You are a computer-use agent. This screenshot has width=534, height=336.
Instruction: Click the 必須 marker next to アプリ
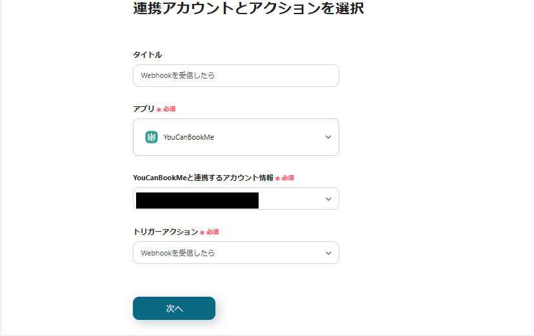169,109
